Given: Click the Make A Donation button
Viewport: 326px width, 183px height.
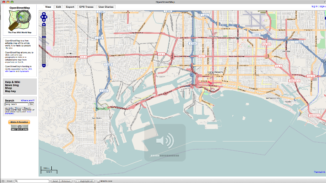Looking at the screenshot, I should pyautogui.click(x=19, y=122).
